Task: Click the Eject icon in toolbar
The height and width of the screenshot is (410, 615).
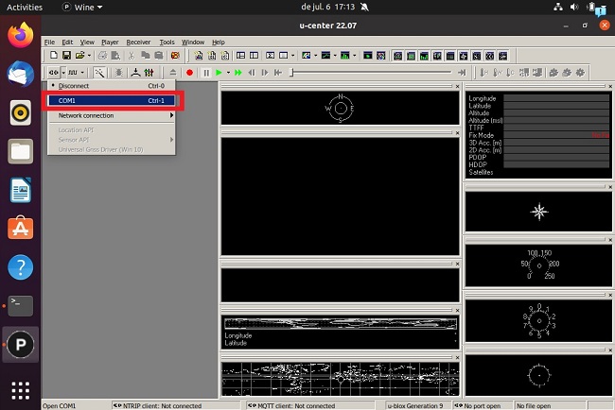Action: coord(172,72)
